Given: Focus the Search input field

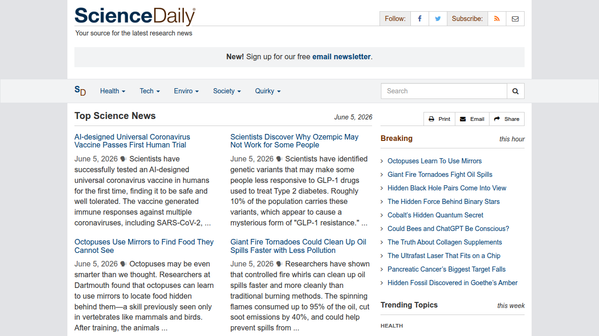Looking at the screenshot, I should point(444,91).
